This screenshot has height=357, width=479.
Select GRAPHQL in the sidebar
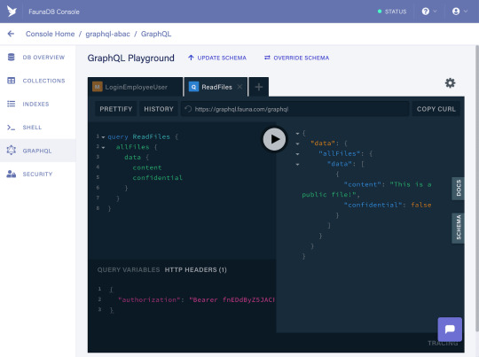point(38,151)
